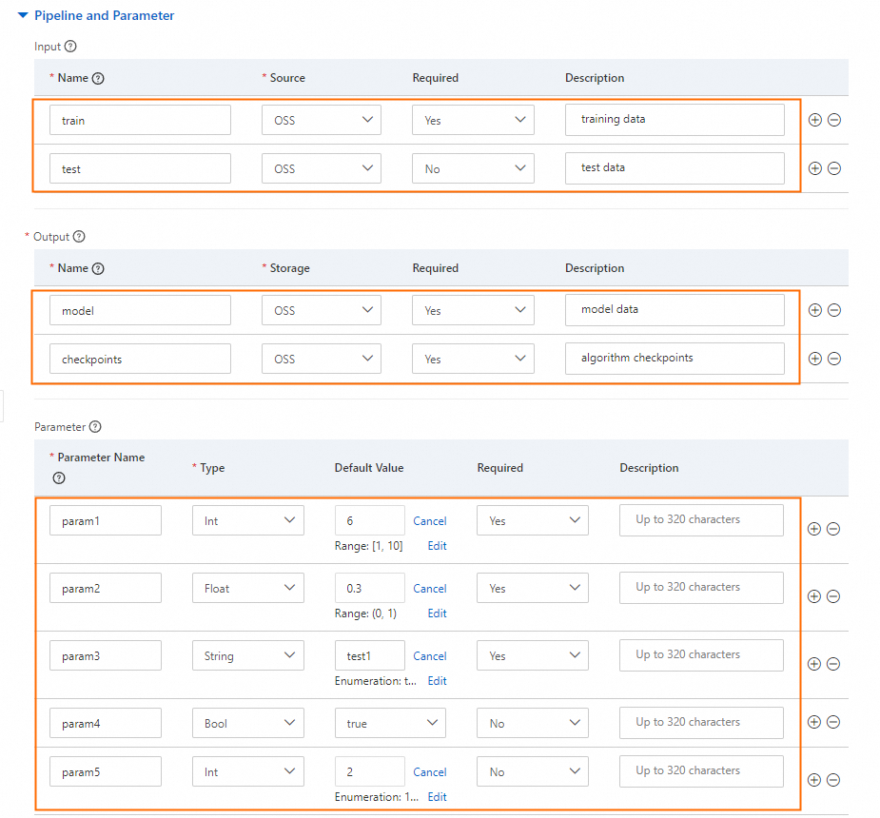Click the help icon next to Input

(70, 47)
